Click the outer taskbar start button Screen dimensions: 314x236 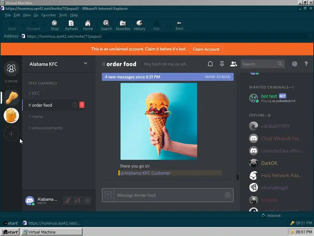tap(10, 232)
